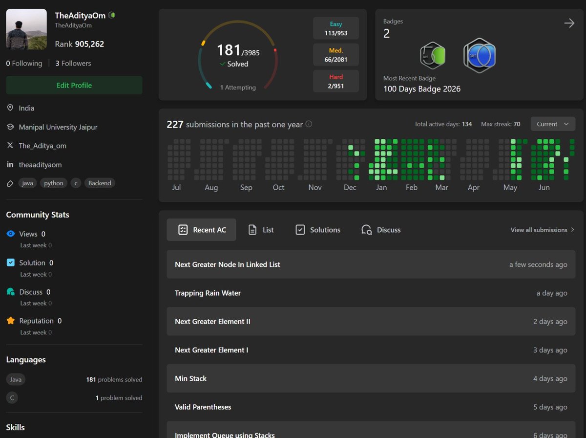
Task: Click Rank 905,262 text
Action: click(x=80, y=44)
